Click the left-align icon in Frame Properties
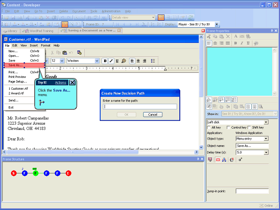Viewport: 280px width, 210px height. click(x=209, y=43)
